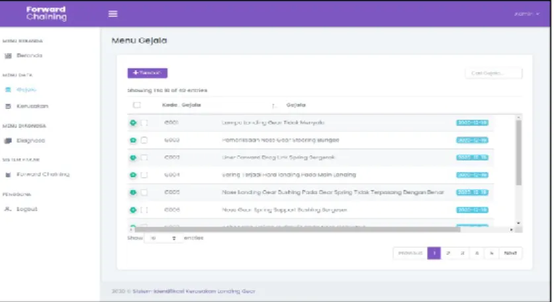Click the date badge on row G003
The height and width of the screenshot is (302, 554).
click(472, 157)
